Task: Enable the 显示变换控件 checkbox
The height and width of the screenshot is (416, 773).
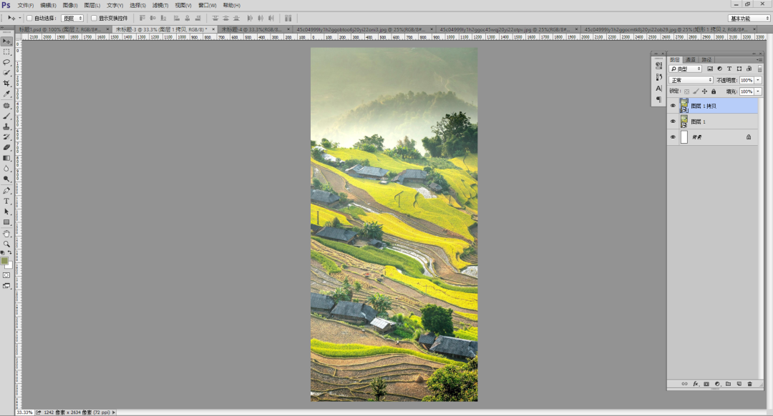Action: tap(94, 18)
